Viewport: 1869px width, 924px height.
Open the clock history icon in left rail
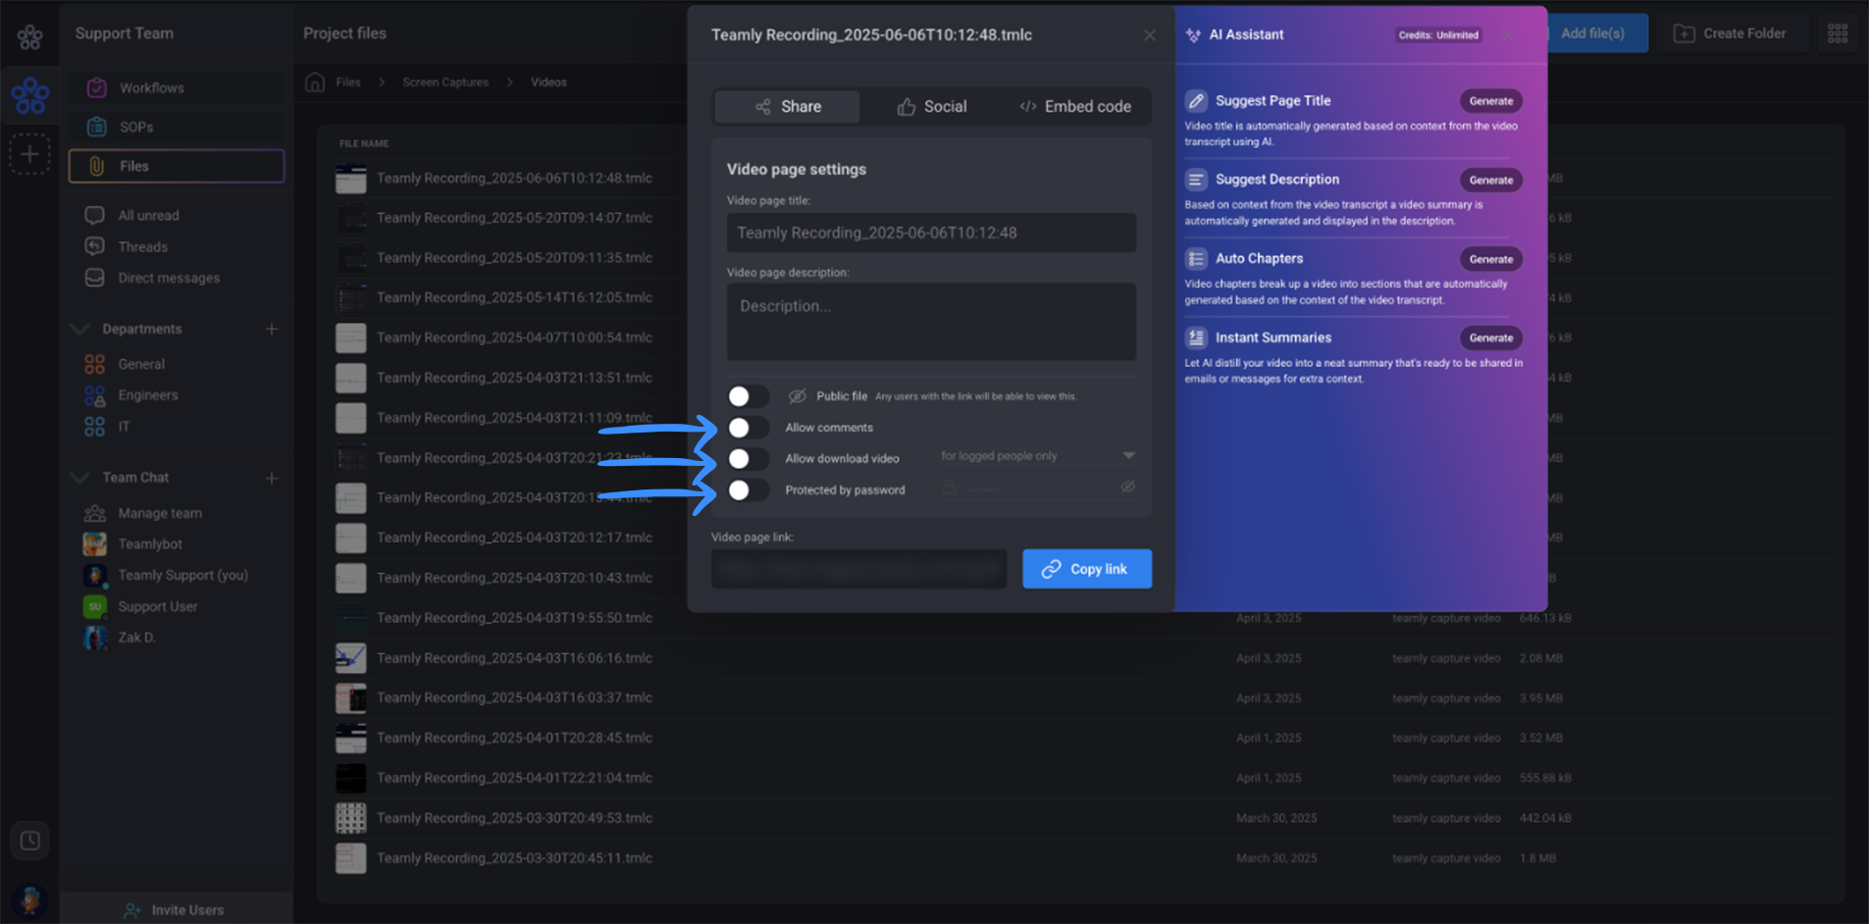click(x=29, y=841)
